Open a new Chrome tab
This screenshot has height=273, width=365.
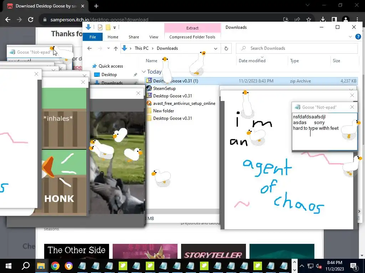[x=96, y=6]
